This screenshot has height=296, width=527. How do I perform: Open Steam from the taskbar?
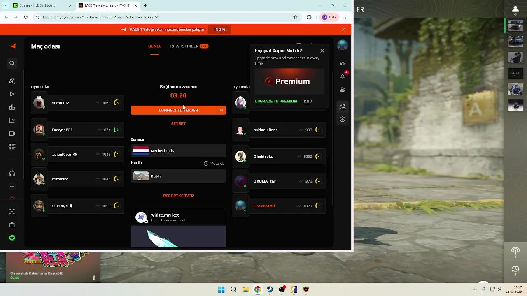270,290
